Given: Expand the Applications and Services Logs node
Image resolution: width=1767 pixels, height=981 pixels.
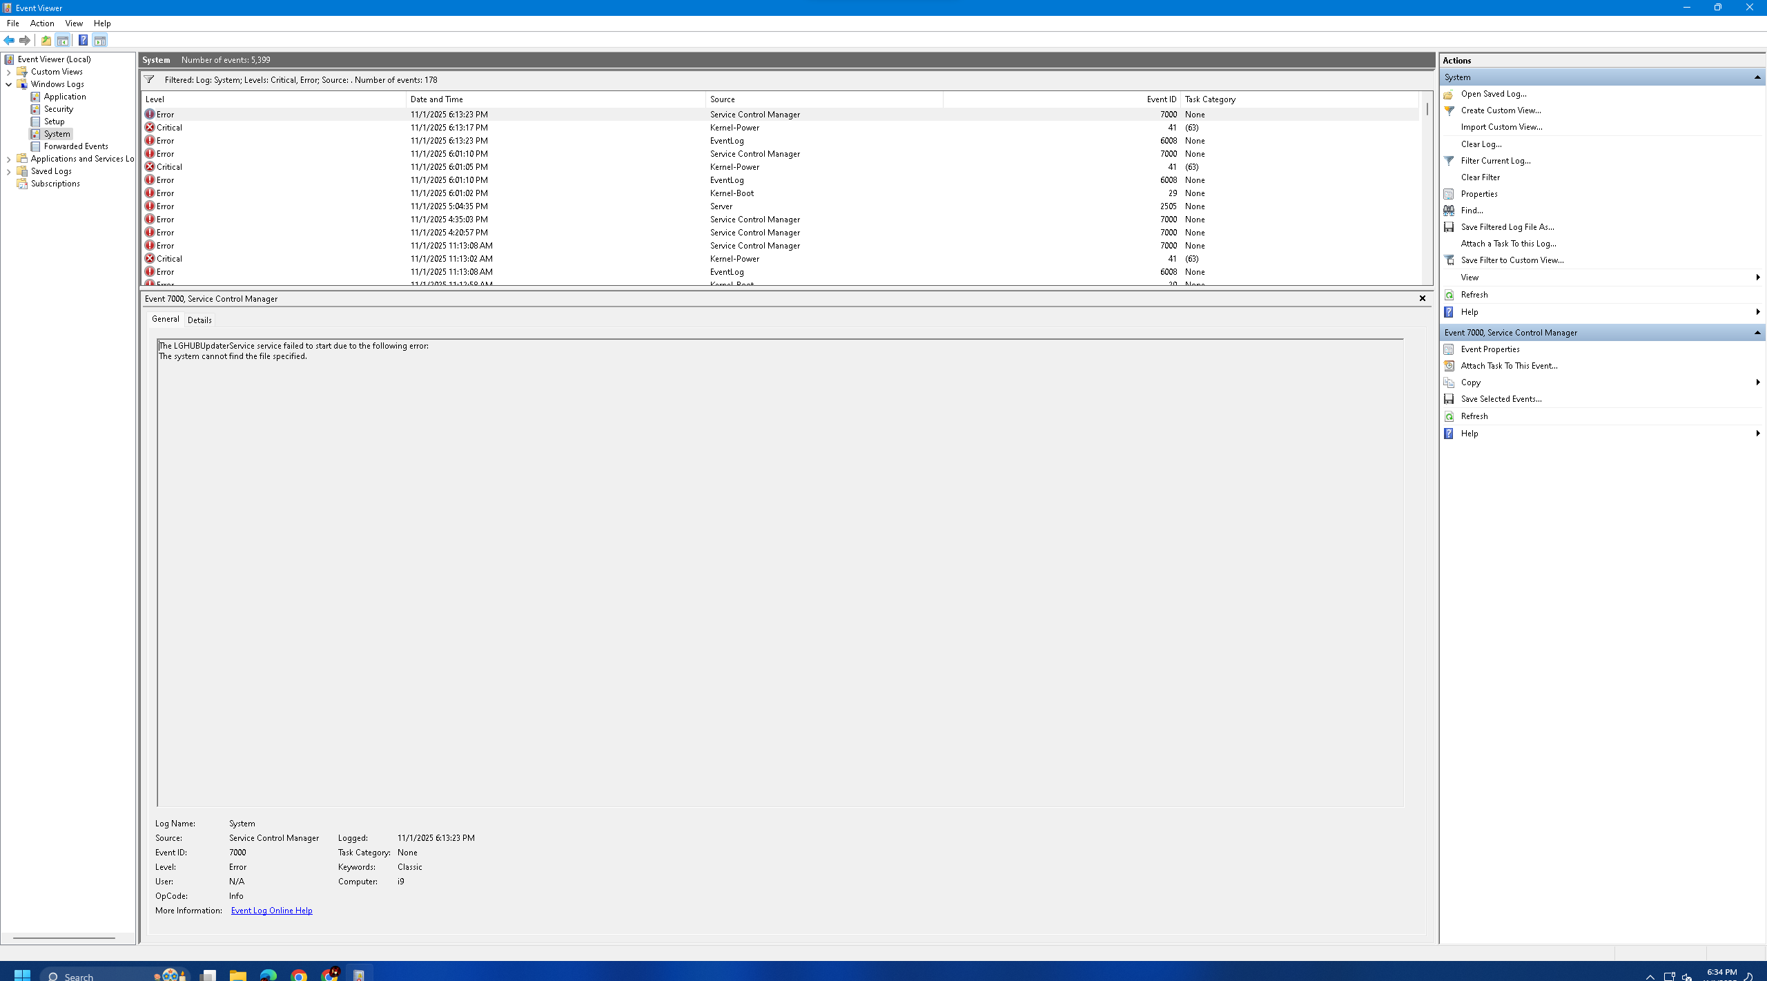Looking at the screenshot, I should (x=9, y=159).
